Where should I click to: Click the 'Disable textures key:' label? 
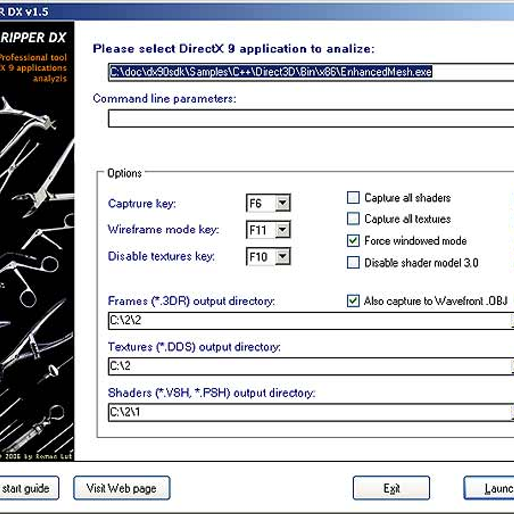coord(161,256)
